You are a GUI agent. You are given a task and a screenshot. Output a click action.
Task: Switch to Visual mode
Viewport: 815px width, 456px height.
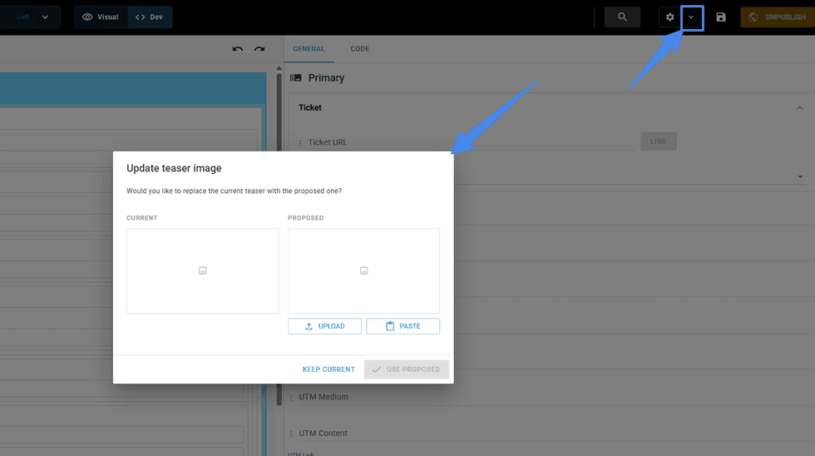[101, 17]
